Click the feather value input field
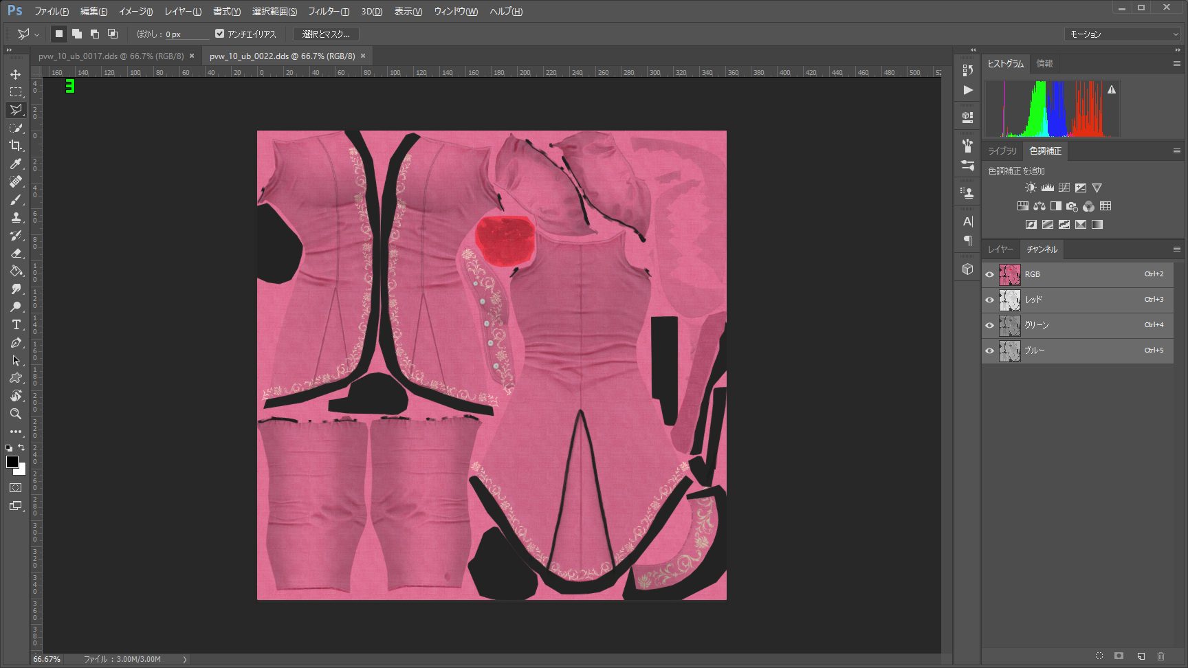The image size is (1188, 668). [x=186, y=34]
